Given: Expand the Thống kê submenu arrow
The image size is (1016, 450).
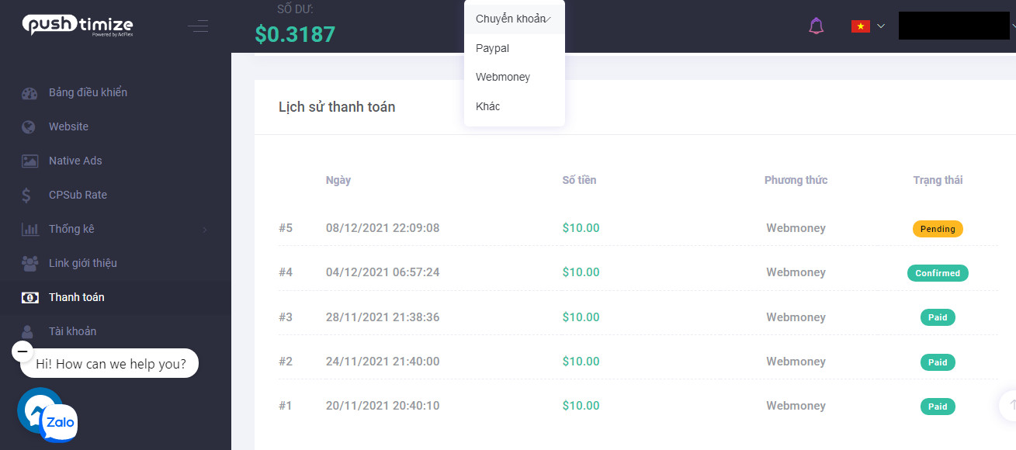Looking at the screenshot, I should point(205,230).
